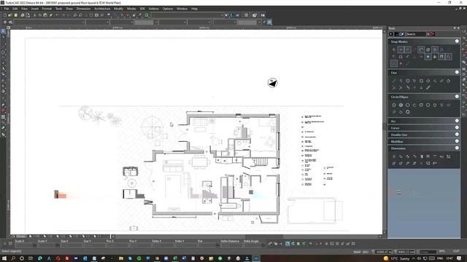Select the Rectangle tool in Line section
Viewport: 467px width, 262px height.
click(422, 81)
